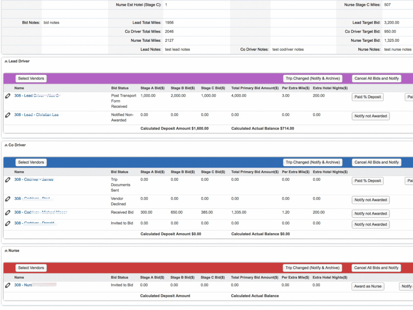Open 308 - Codriver - Donald link
The image size is (413, 310).
tap(34, 223)
